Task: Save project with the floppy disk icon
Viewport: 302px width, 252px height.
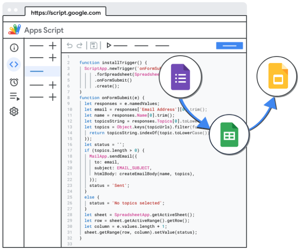Action: coord(93,45)
